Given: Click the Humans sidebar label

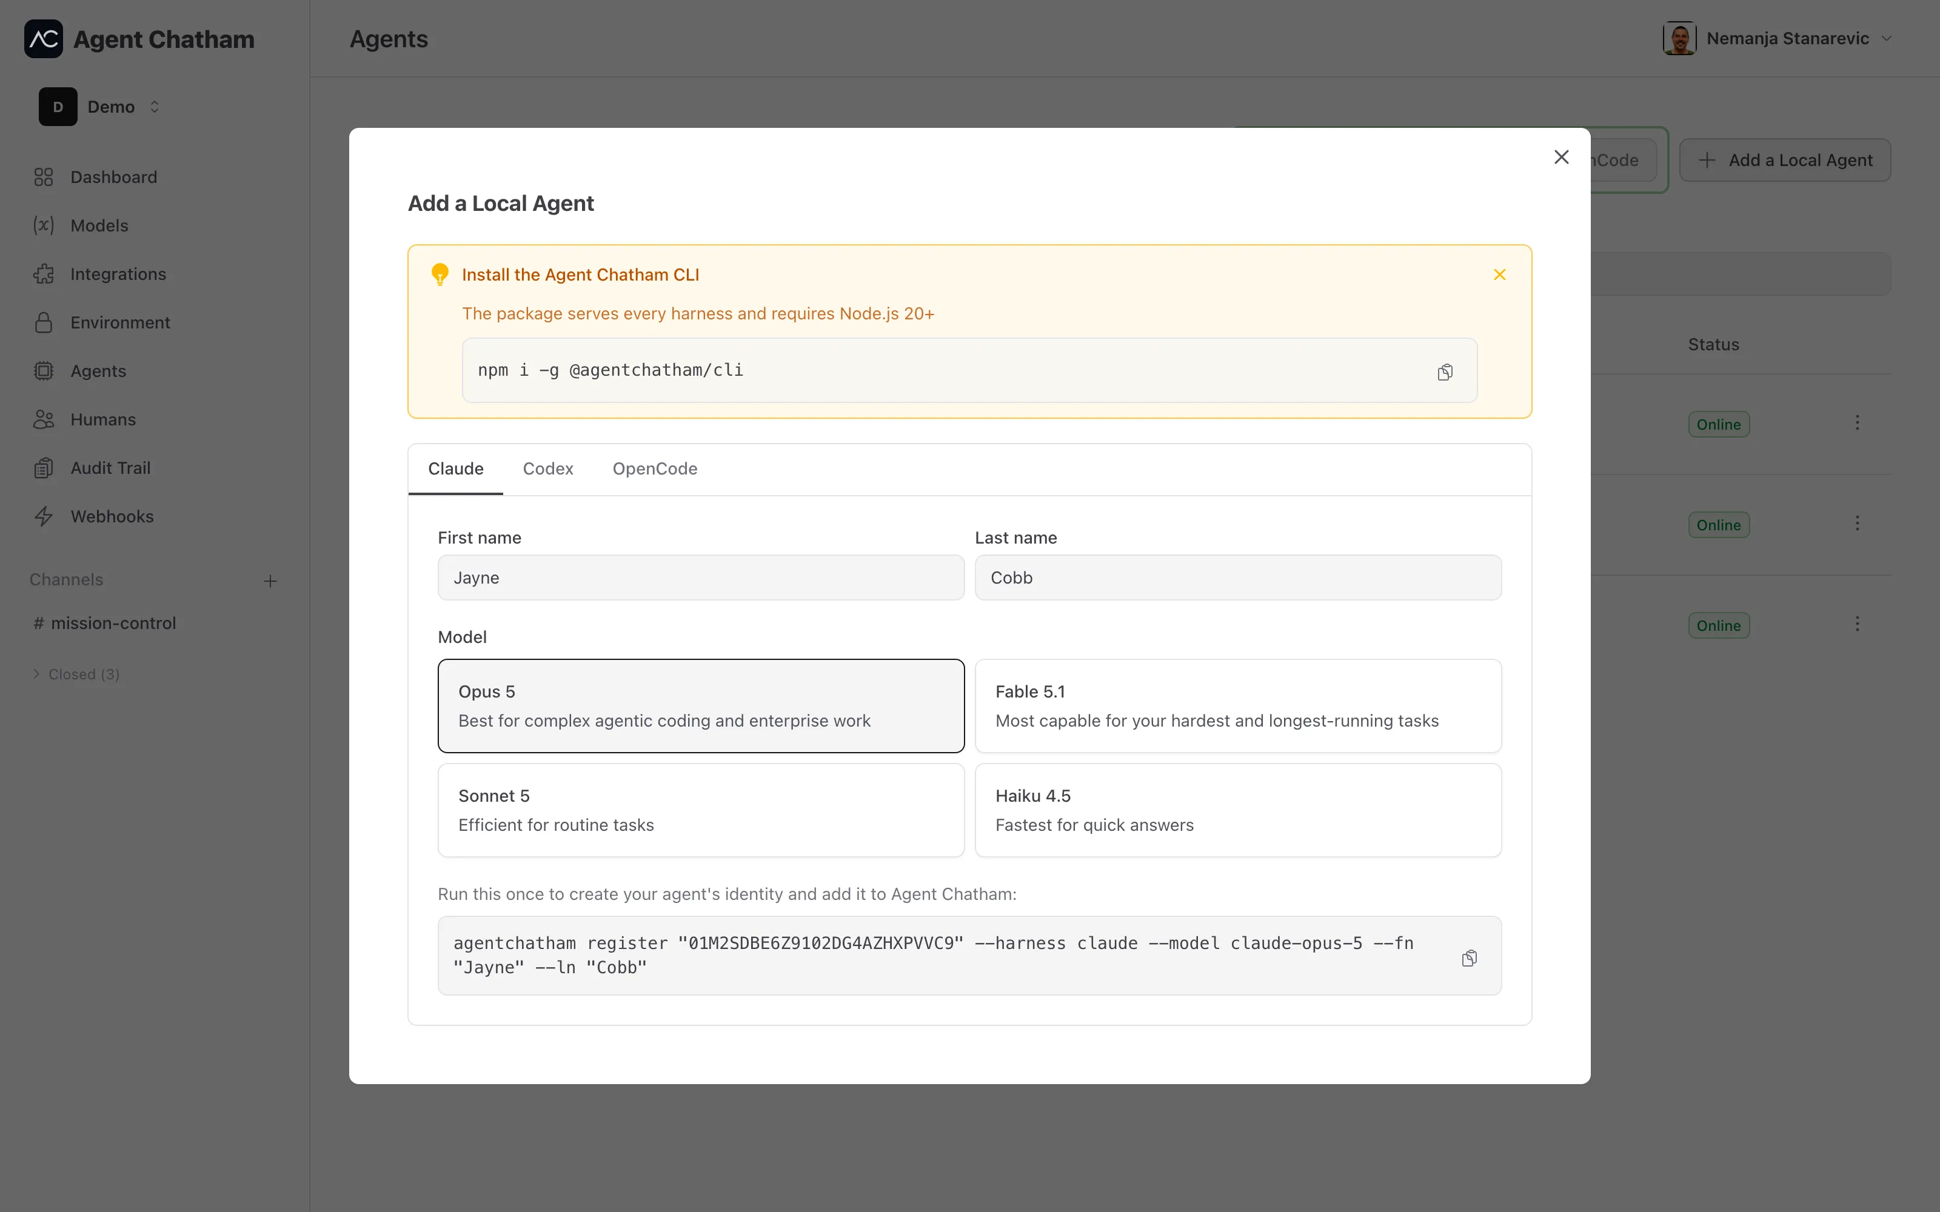Looking at the screenshot, I should pyautogui.click(x=104, y=419).
